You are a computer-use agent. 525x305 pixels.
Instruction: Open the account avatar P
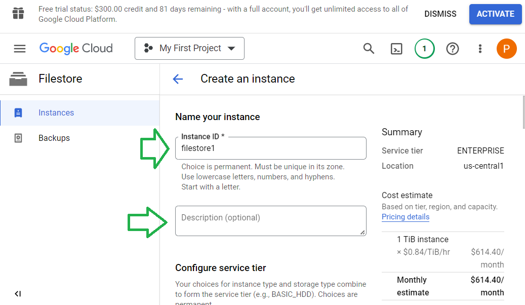click(506, 49)
